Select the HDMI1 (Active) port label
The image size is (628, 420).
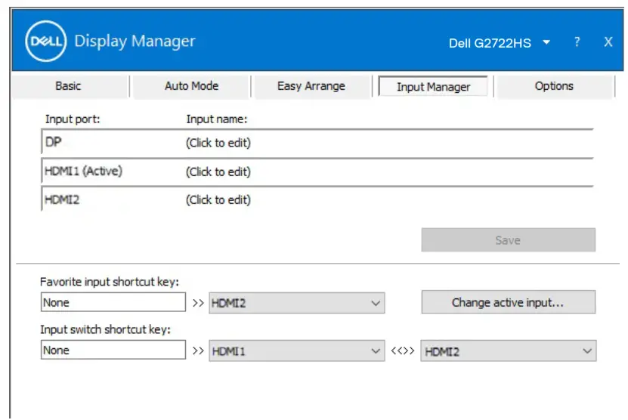[83, 171]
